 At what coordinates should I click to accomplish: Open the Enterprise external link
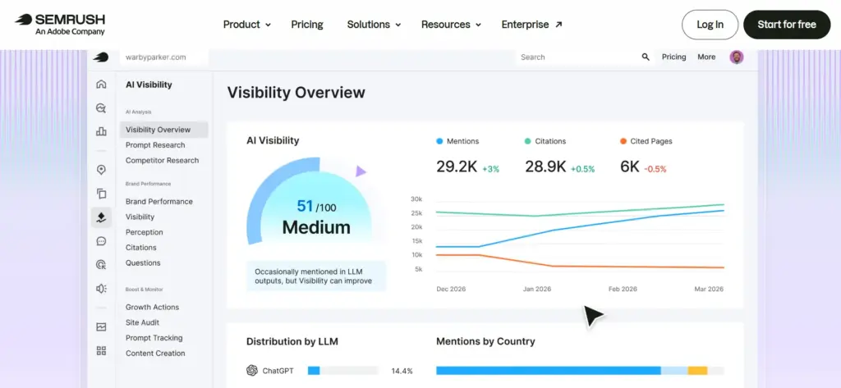(x=531, y=25)
